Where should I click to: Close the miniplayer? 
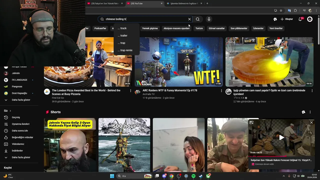pos(311,122)
